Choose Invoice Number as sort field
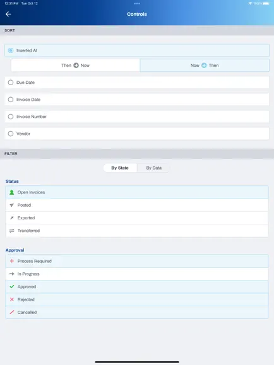 (x=137, y=117)
